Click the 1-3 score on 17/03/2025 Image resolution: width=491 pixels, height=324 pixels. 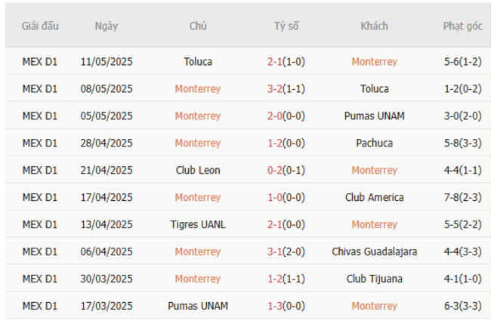coord(275,307)
